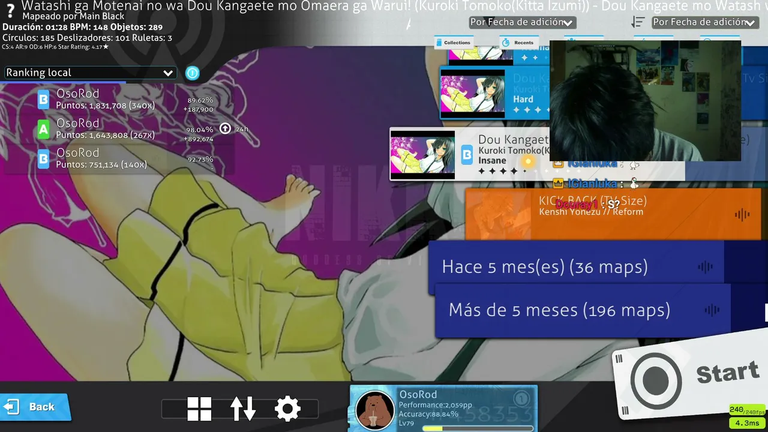Viewport: 768px width, 432px height.
Task: Click the Performance:2,059pp text in the user panel
Action: (x=436, y=405)
